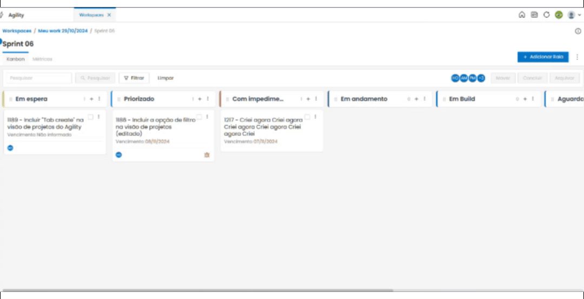Add a card to Em Build column

[x=525, y=99]
